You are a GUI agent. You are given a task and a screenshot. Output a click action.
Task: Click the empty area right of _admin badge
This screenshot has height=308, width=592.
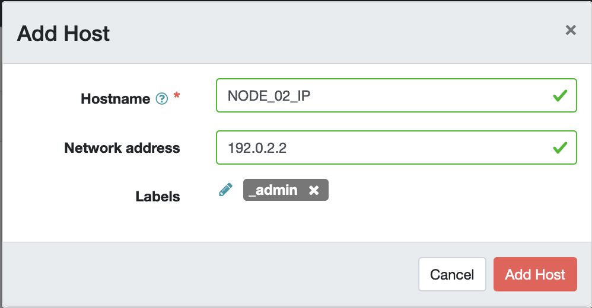point(451,191)
